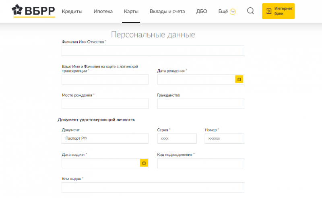
Task: Focus the Фамилия Имя Отчество field
Action: pyautogui.click(x=153, y=50)
